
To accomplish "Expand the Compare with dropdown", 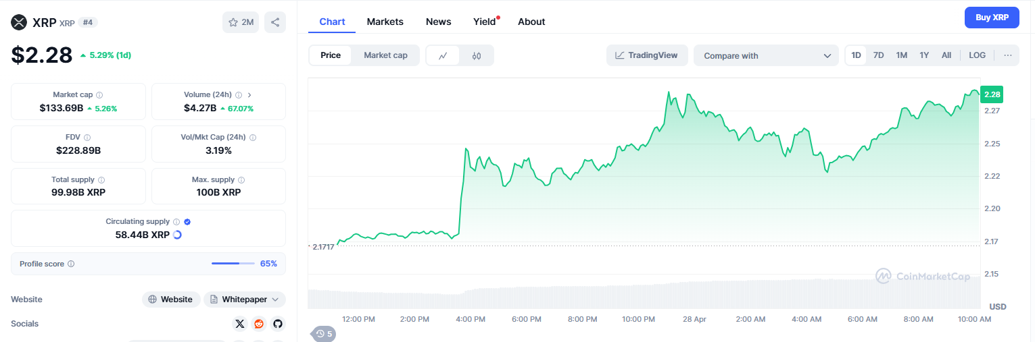I will coord(766,56).
